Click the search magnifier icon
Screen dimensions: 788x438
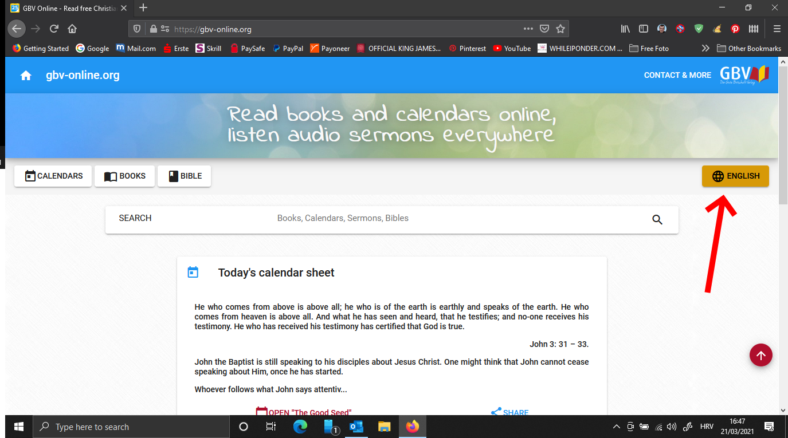tap(657, 219)
